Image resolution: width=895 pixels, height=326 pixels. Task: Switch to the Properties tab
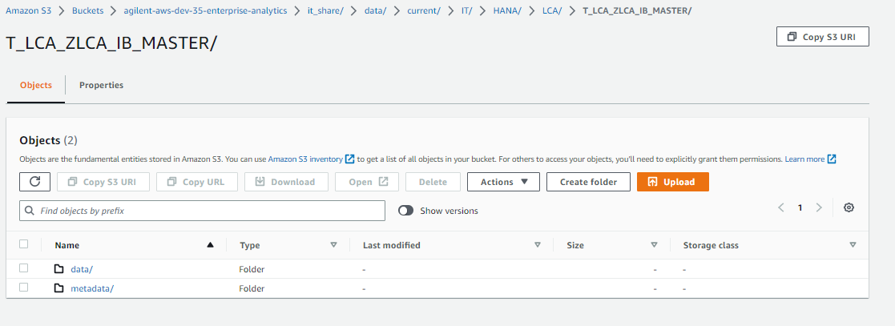coord(101,85)
